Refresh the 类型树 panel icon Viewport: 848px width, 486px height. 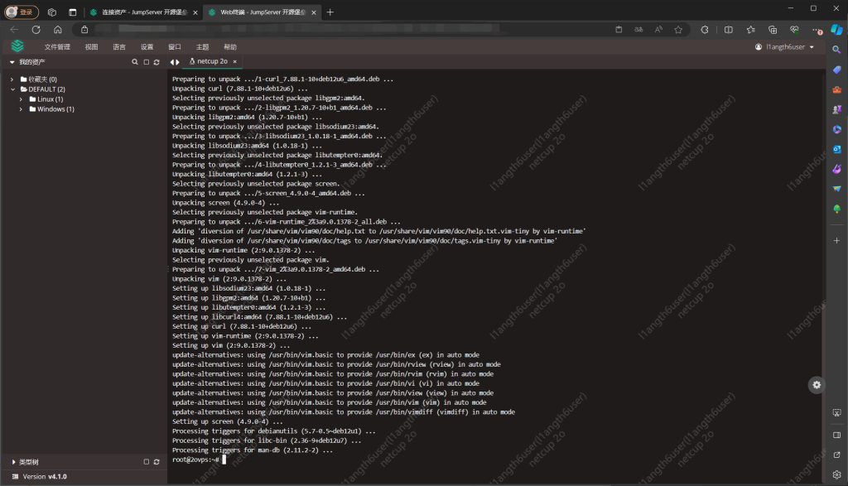click(157, 461)
